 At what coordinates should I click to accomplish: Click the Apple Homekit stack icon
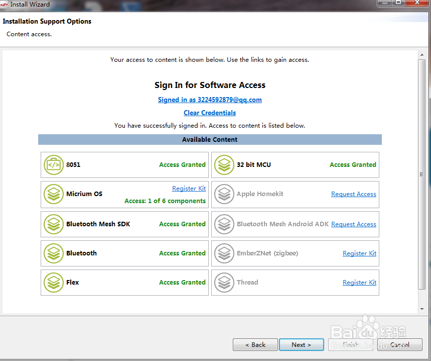pos(224,194)
